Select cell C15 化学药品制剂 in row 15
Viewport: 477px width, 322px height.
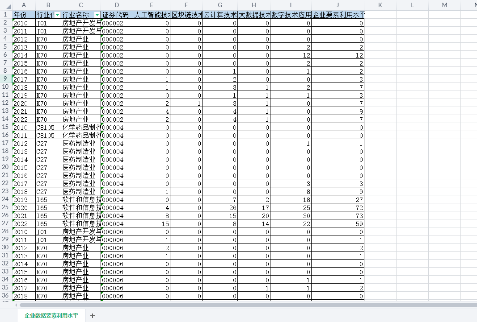click(x=81, y=128)
